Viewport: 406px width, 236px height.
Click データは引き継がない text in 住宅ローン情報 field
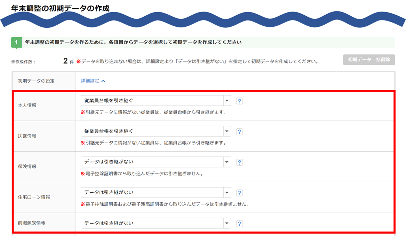pos(109,192)
